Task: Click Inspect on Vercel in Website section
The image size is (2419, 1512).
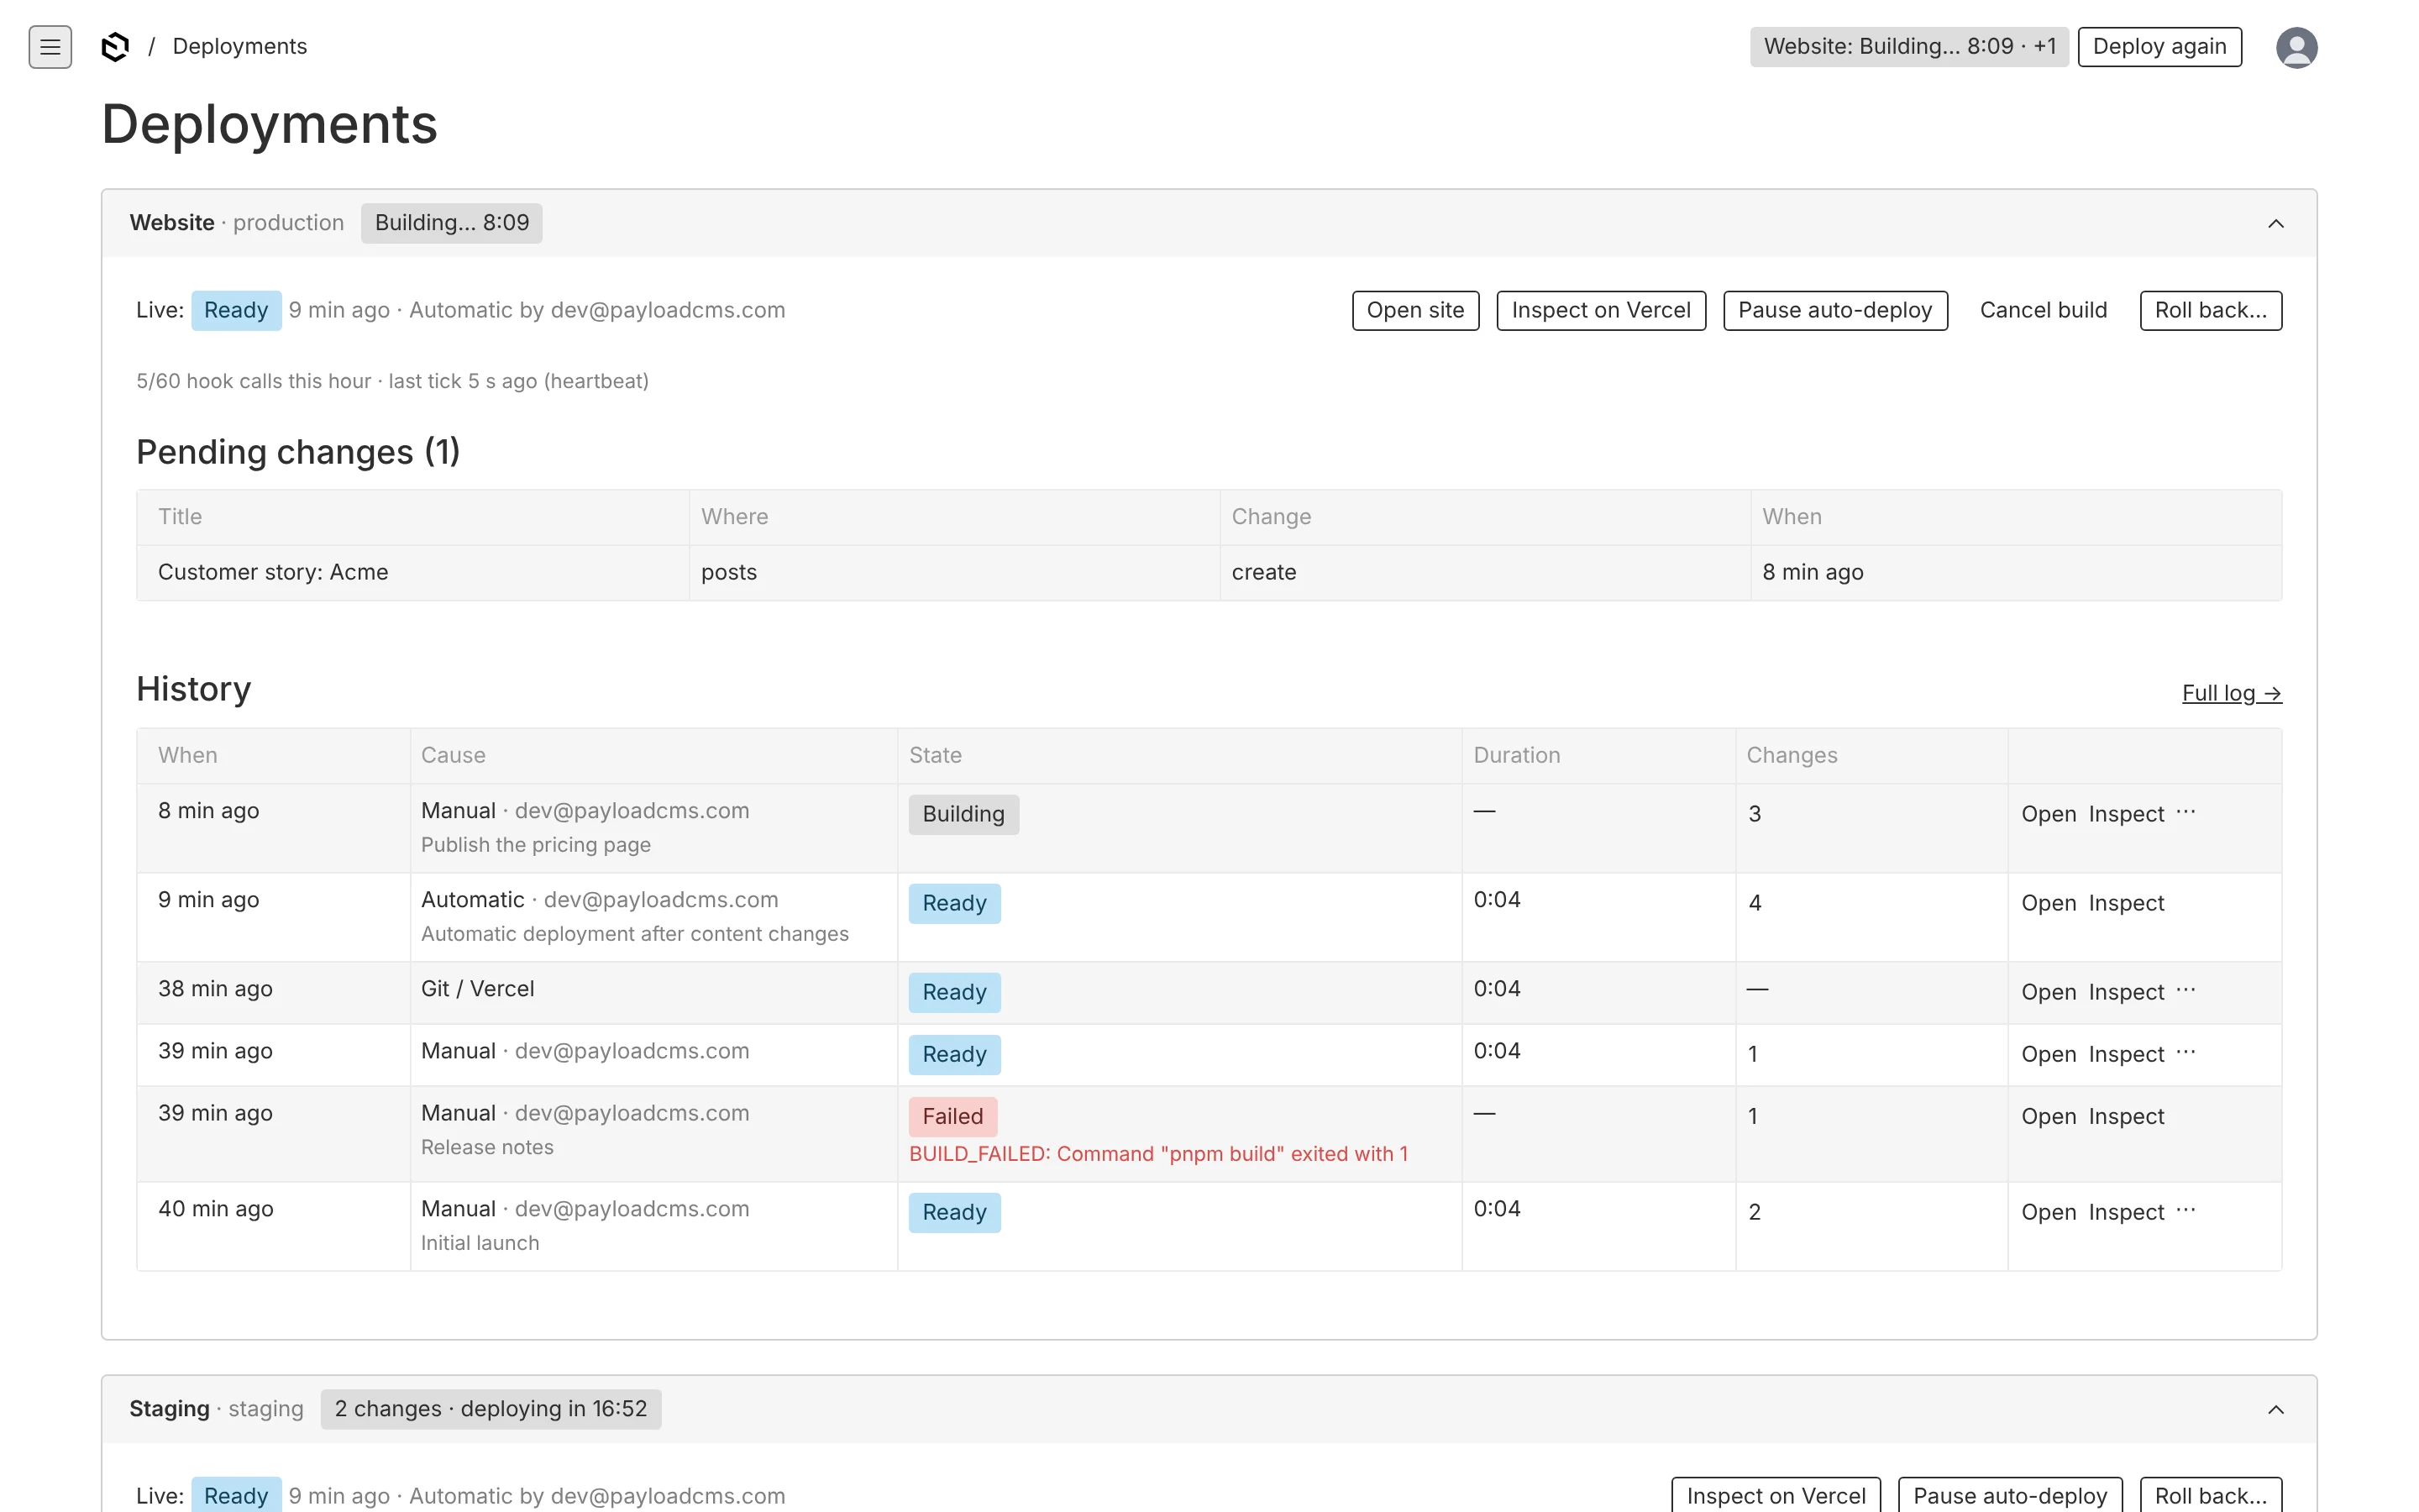Action: pos(1600,310)
